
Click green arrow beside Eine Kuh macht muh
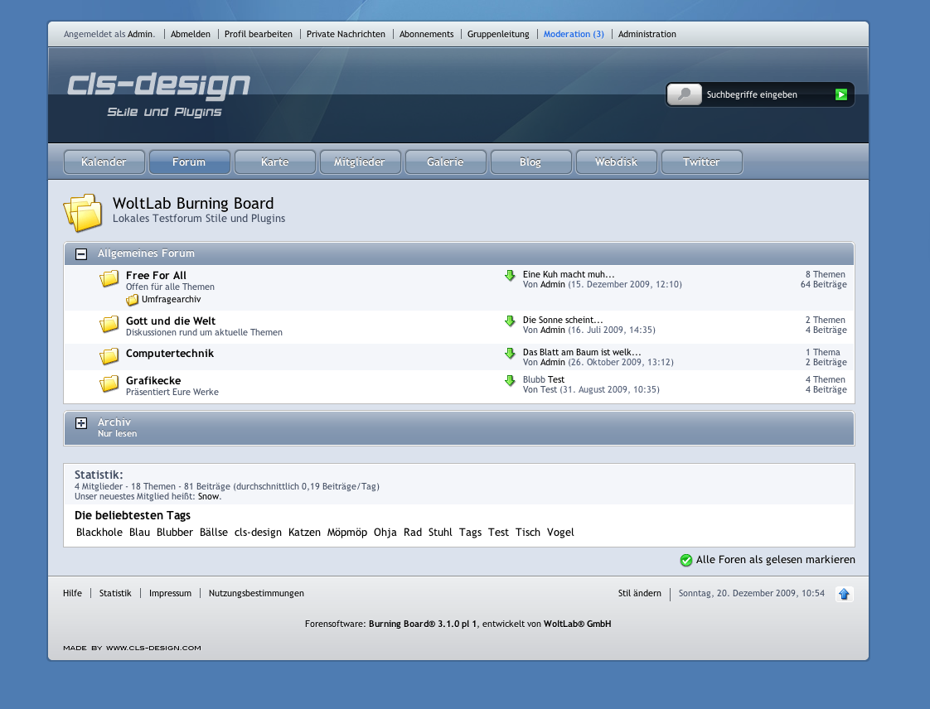pos(510,276)
